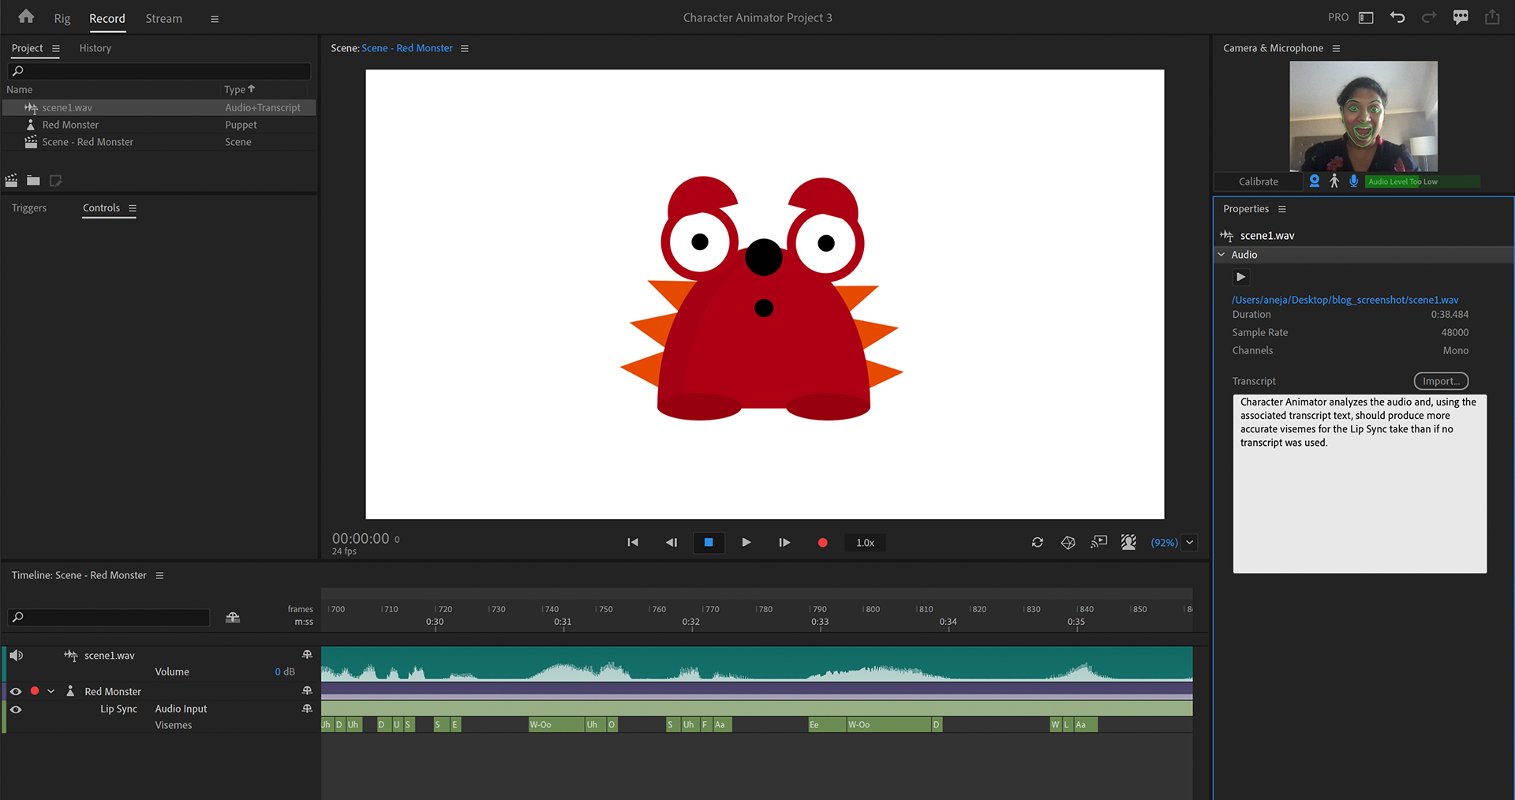Click the Import transcript button
Screen dimensions: 1515x800
coord(1440,381)
